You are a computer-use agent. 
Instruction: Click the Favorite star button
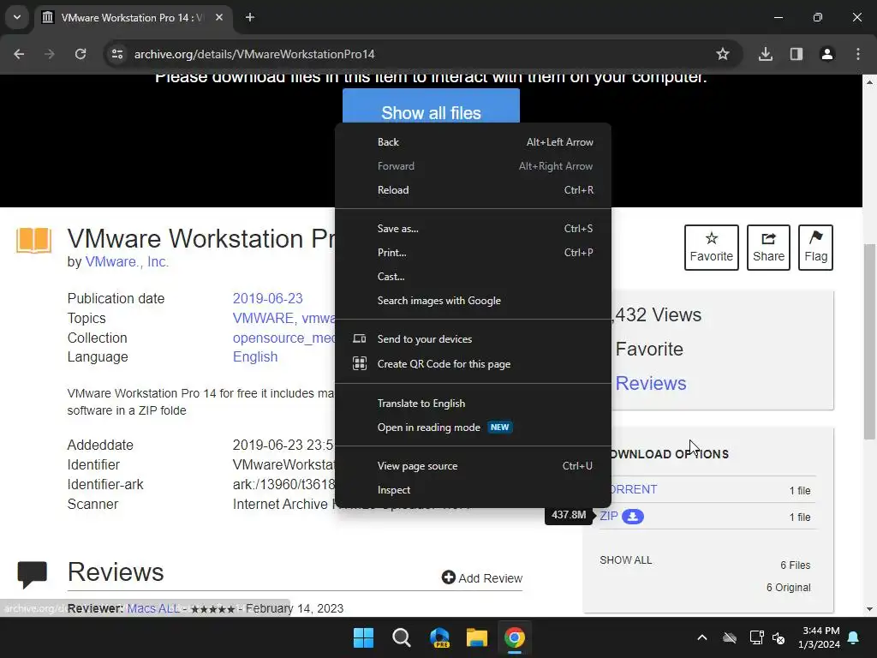point(712,248)
